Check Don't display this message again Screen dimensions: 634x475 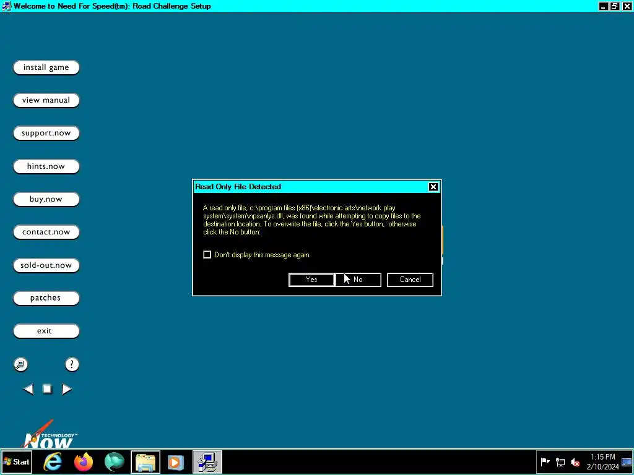point(207,254)
